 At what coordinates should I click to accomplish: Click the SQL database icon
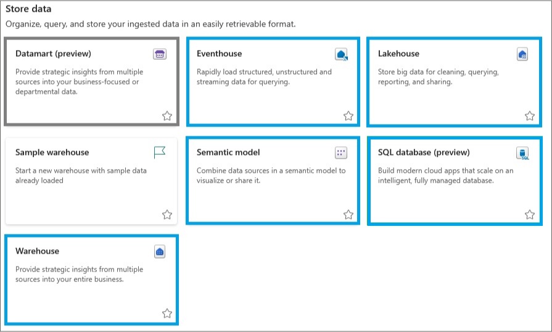coord(522,153)
